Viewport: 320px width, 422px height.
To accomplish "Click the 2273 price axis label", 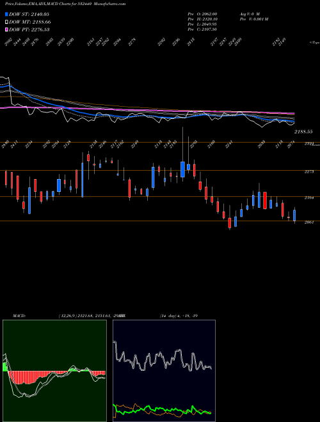I will [x=309, y=171].
